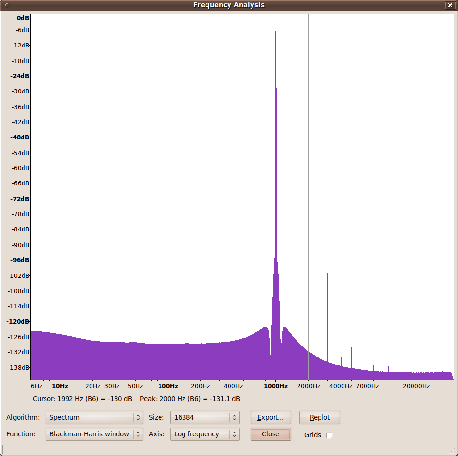
Task: Close the Frequency Analysis window with X
Action: tap(450, 5)
